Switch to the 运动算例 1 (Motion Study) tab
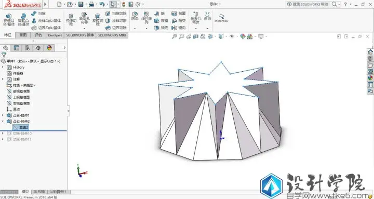Image resolution: width=374 pixels, height=199 pixels. (58, 192)
